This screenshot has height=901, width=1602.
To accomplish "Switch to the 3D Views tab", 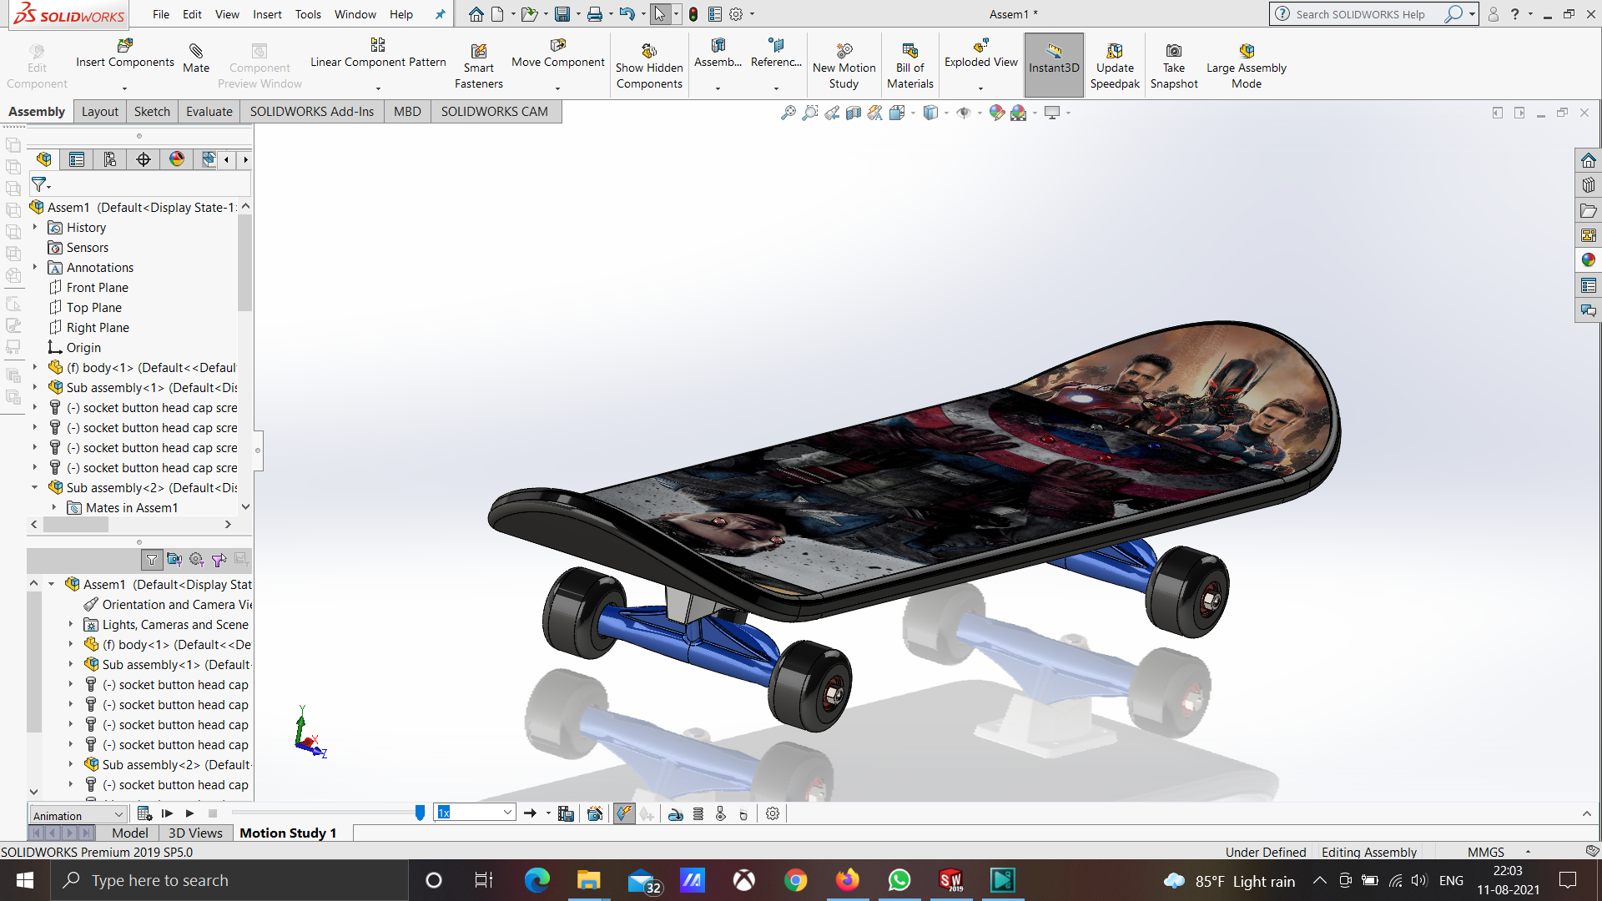I will pyautogui.click(x=195, y=833).
